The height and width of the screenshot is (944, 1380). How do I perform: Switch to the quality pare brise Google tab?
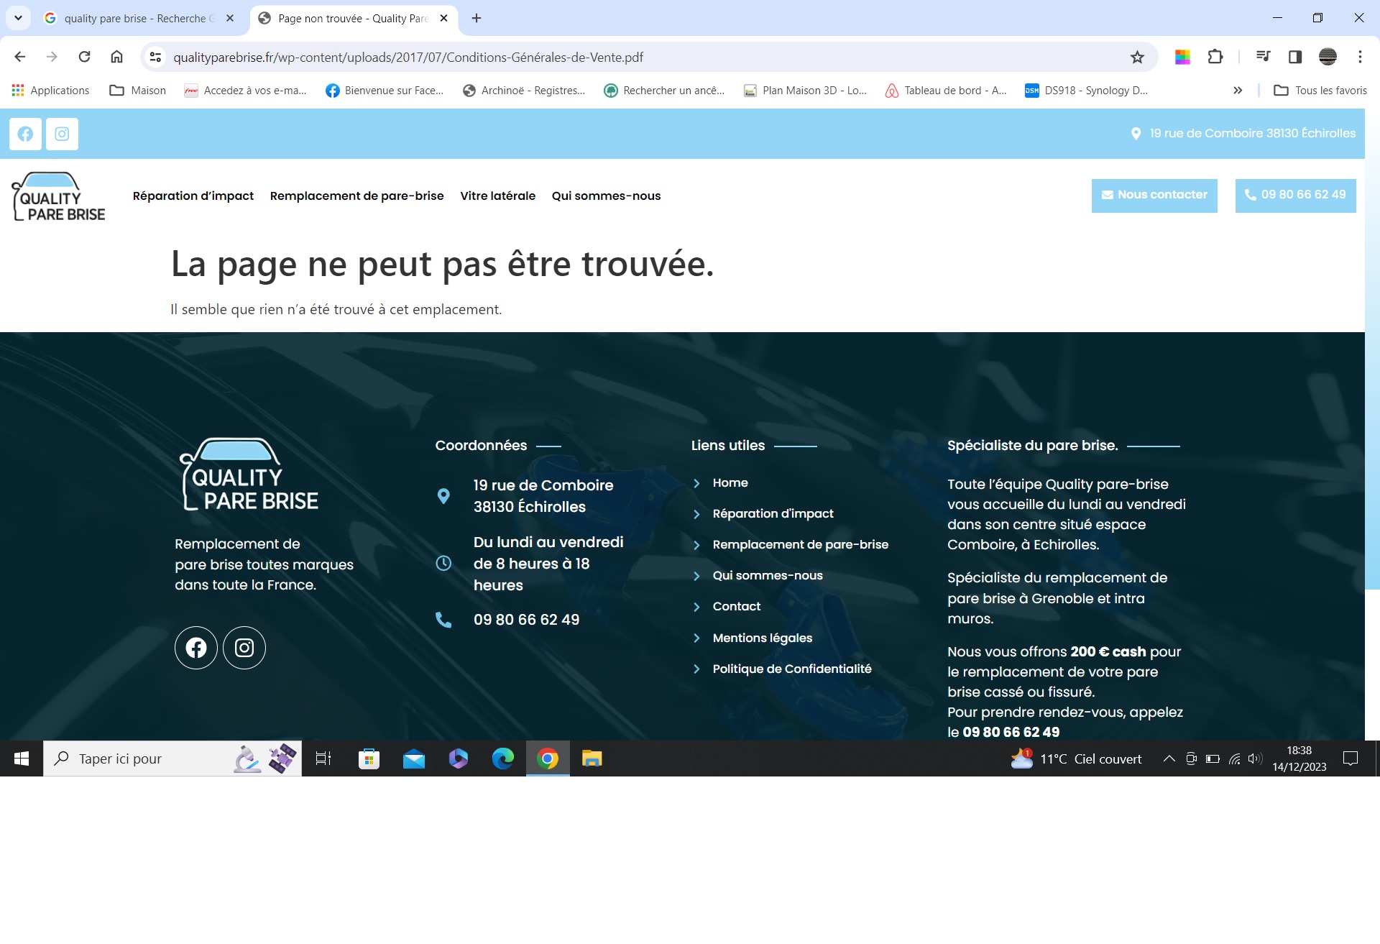click(x=134, y=19)
